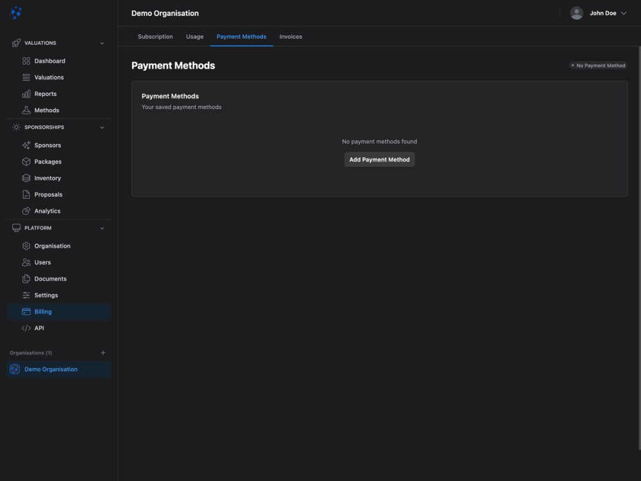The width and height of the screenshot is (641, 481).
Task: Open the Proposals document icon
Action: click(x=26, y=194)
